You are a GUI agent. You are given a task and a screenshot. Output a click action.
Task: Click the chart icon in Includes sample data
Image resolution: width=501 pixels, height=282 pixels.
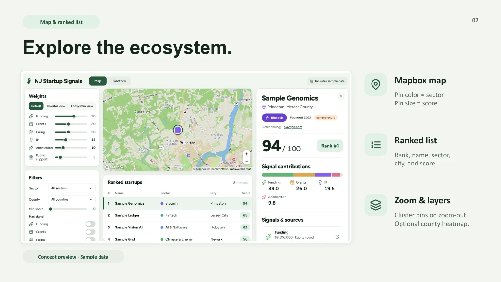tap(311, 81)
